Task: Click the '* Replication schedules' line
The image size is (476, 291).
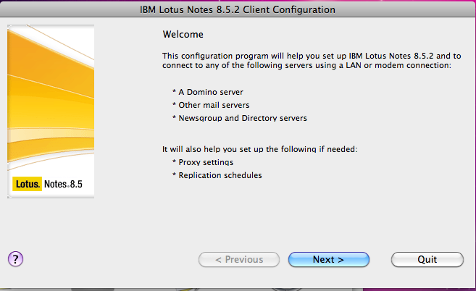Action: (x=217, y=175)
